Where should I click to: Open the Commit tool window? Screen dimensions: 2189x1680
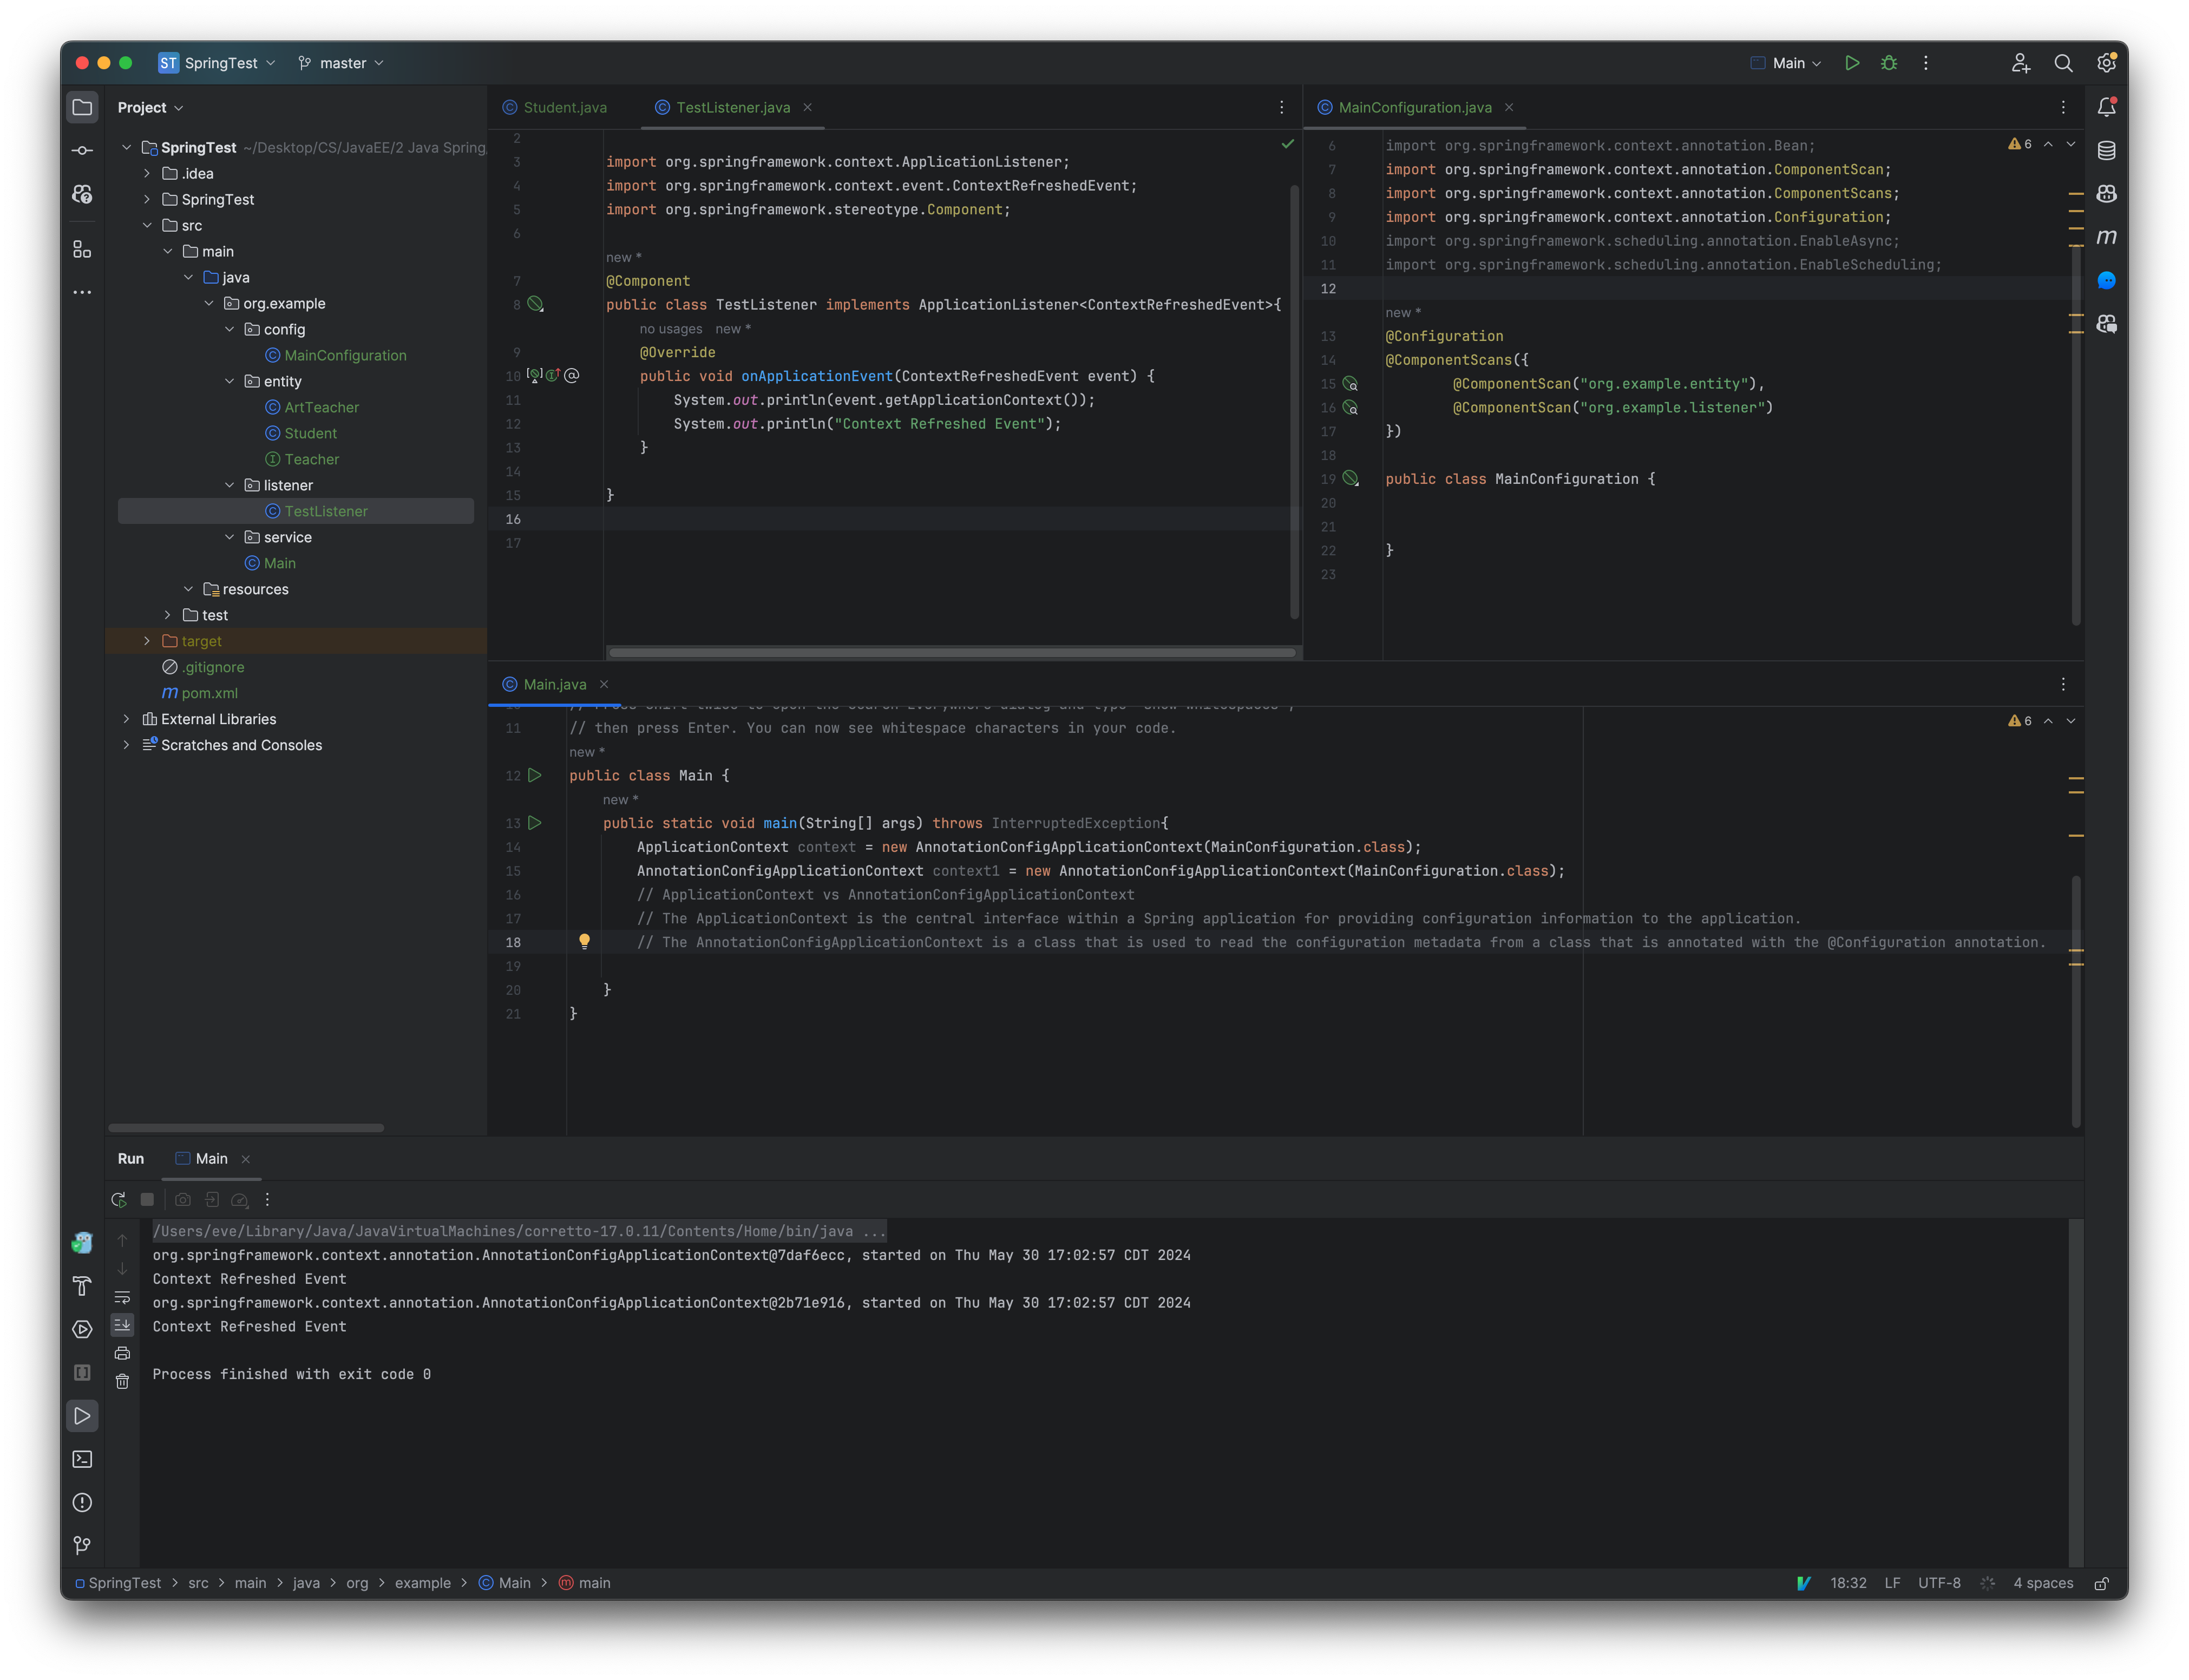click(82, 150)
